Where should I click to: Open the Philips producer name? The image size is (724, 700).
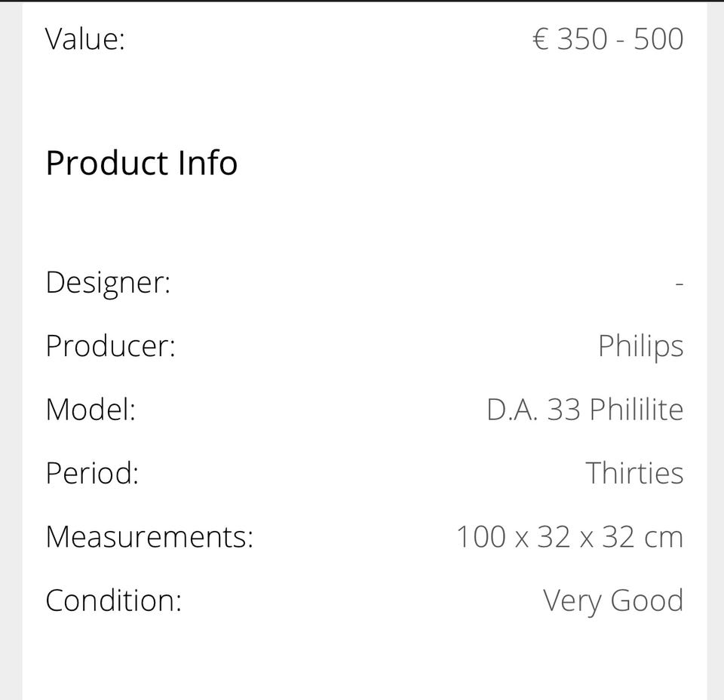640,346
